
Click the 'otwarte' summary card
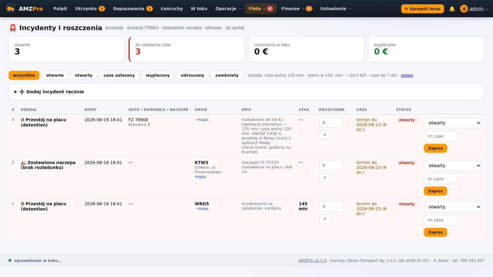click(67, 50)
